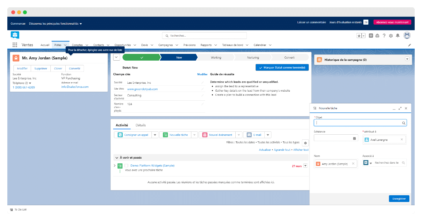Open the favorites star icon
This screenshot has width=422, height=221.
(x=359, y=36)
